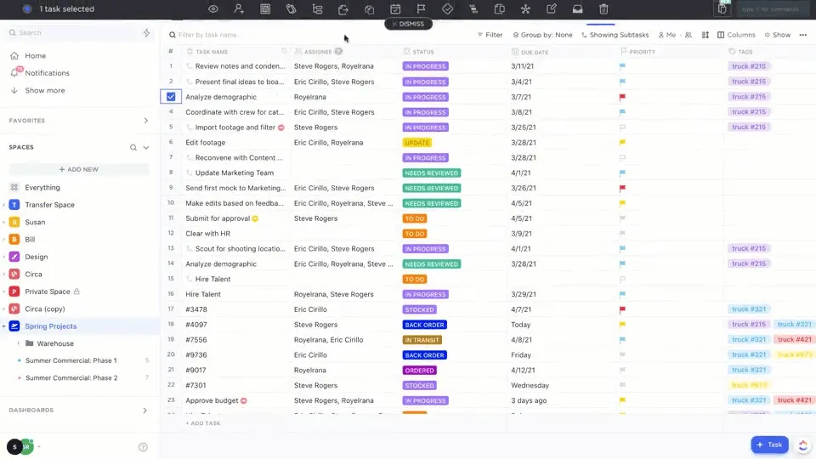Image resolution: width=816 pixels, height=459 pixels.
Task: Click the archive tray icon in toolbar
Action: pyautogui.click(x=577, y=8)
